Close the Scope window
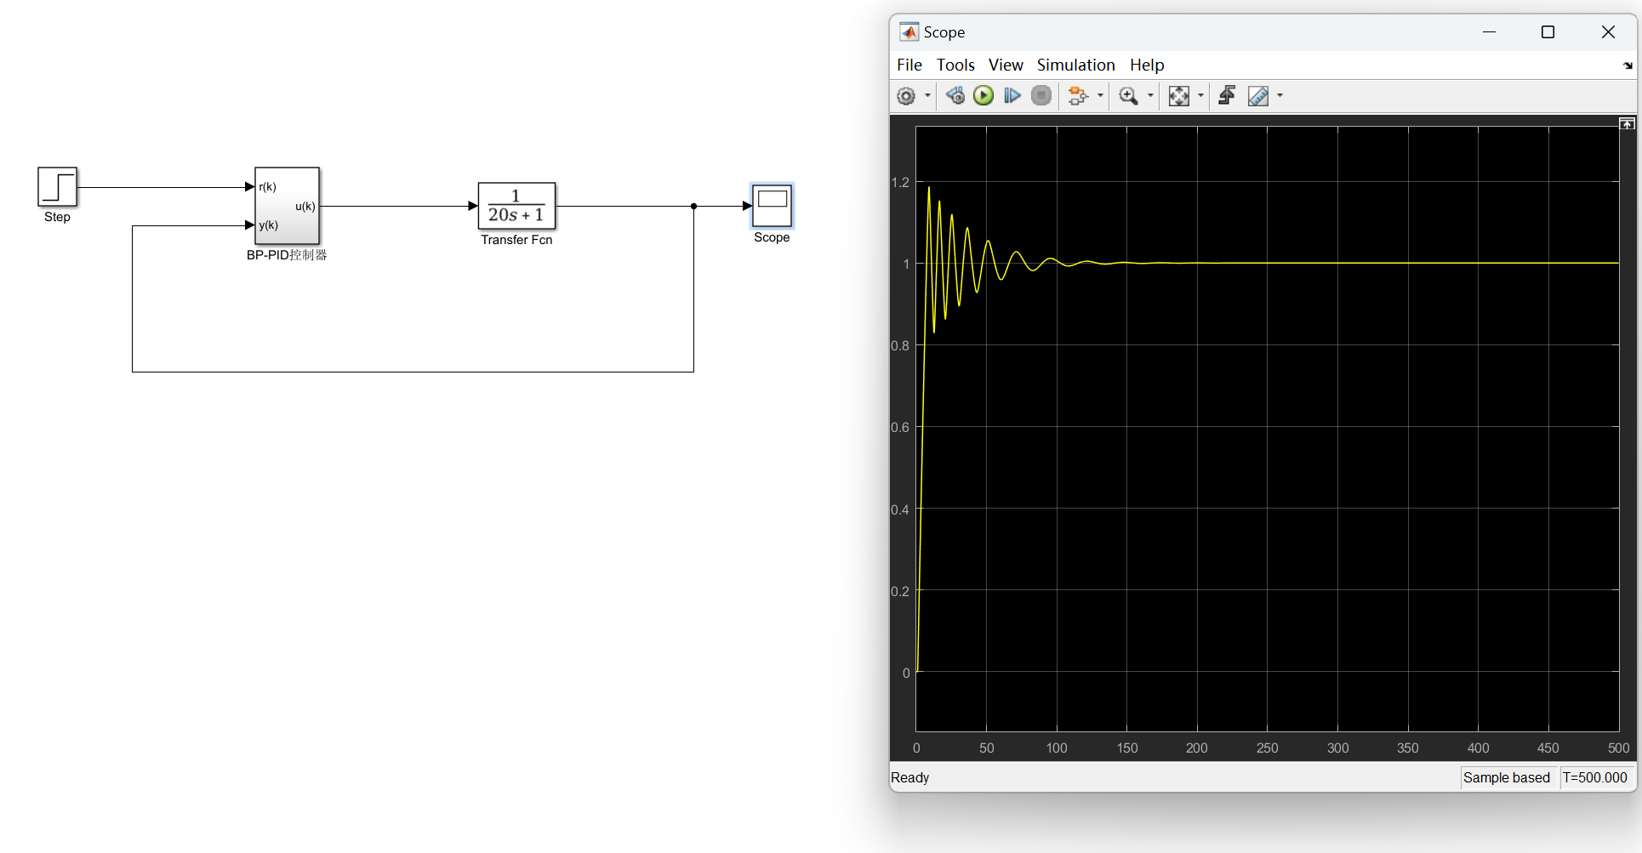The width and height of the screenshot is (1642, 853). tap(1607, 32)
